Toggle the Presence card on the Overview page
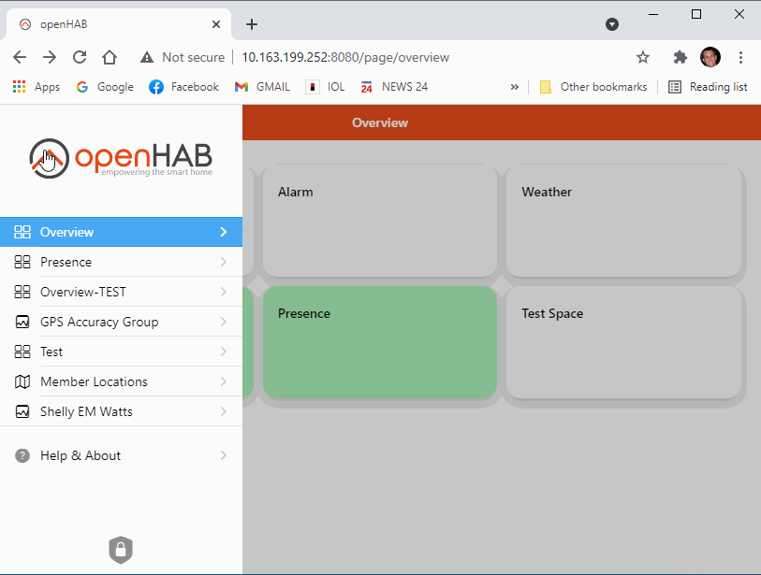The width and height of the screenshot is (761, 575). point(379,342)
